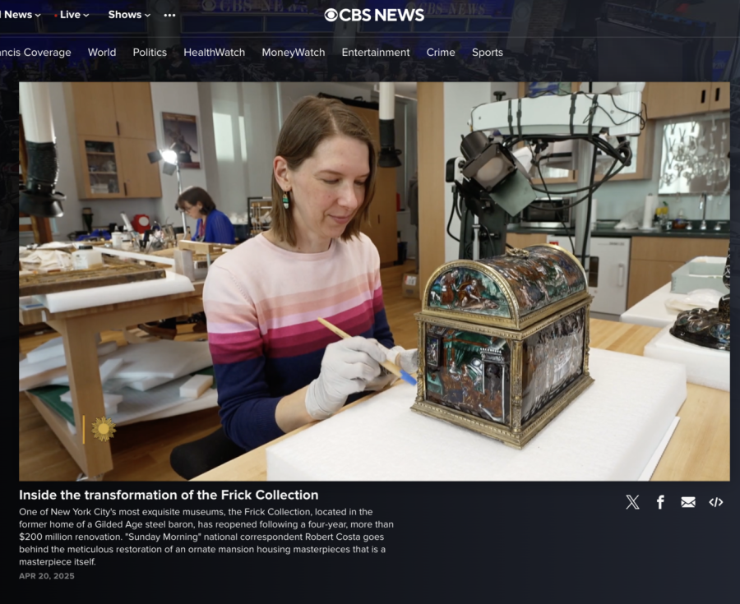Image resolution: width=740 pixels, height=604 pixels.
Task: Select the Sports section
Action: (x=488, y=53)
